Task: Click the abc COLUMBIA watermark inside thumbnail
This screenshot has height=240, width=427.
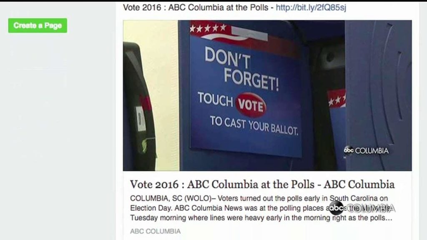Action: [366, 150]
